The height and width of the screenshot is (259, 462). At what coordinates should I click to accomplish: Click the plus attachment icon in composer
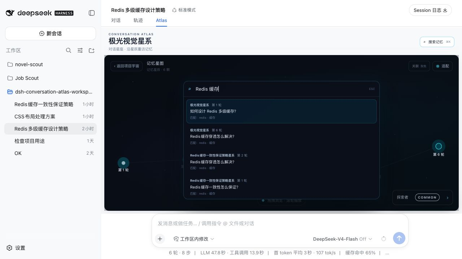pyautogui.click(x=160, y=238)
